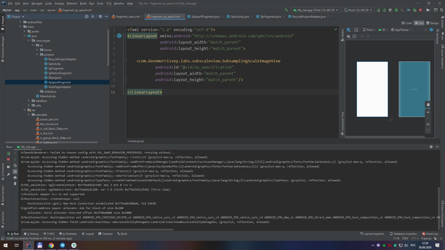Screen dimensions: 445x250
Task: Click horizontal scrollbar in Run console
Action: coord(97,229)
